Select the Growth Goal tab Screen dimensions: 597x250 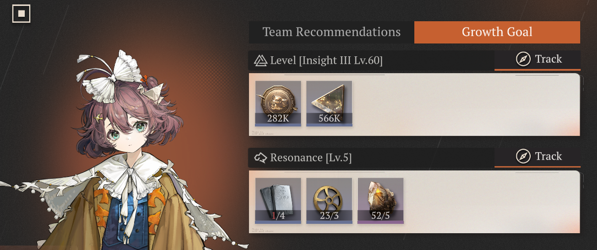click(x=497, y=32)
